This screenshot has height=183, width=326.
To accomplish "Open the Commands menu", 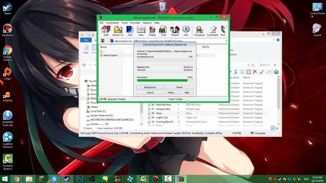I will tap(112, 22).
